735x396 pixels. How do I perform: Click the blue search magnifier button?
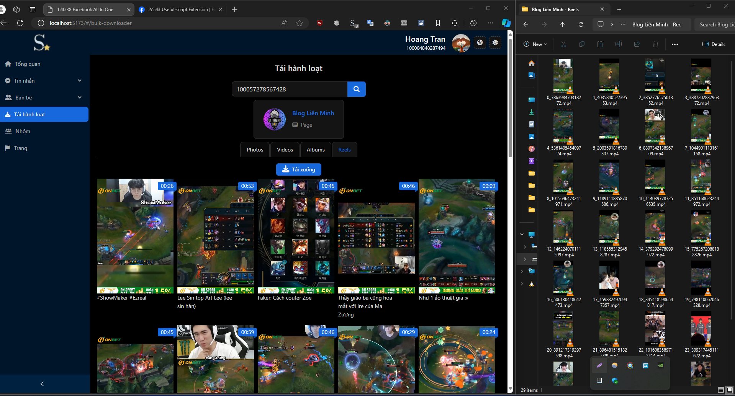[356, 89]
